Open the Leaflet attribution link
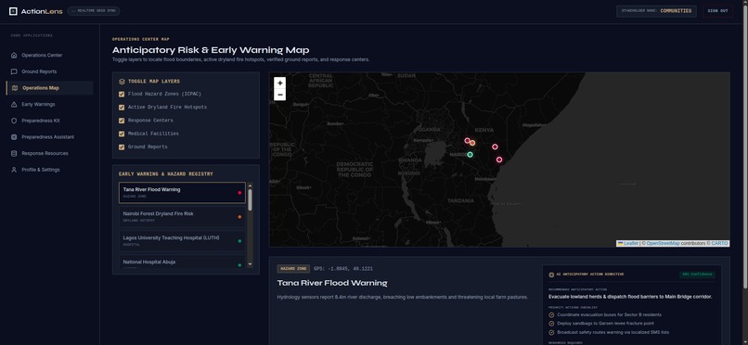This screenshot has height=345, width=748. (x=627, y=244)
